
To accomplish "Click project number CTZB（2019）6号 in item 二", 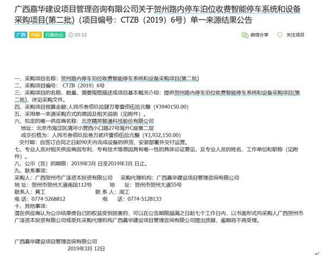I will pos(85,86).
